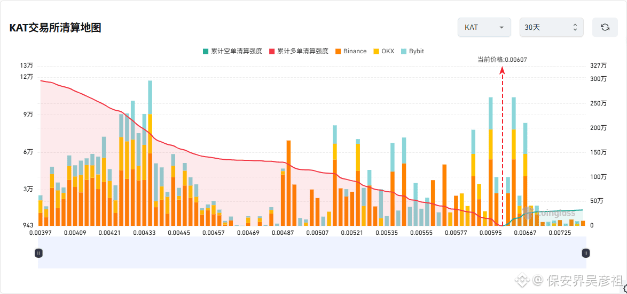627x294 pixels.
Task: Click the refresh icon button
Action: point(605,28)
